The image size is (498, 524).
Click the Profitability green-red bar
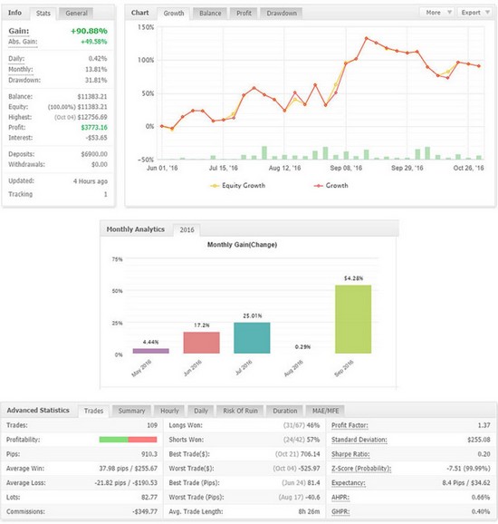(x=128, y=440)
